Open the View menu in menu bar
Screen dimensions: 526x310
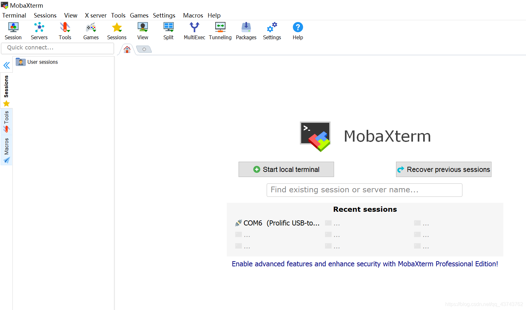click(71, 15)
